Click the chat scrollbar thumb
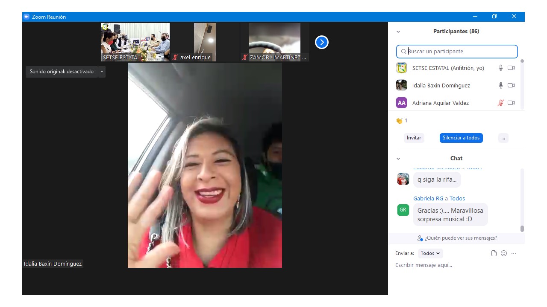The width and height of the screenshot is (547, 307). click(522, 229)
